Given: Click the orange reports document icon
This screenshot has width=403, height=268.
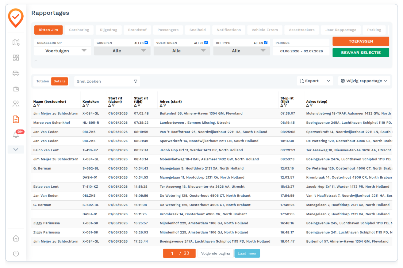Looking at the screenshot, I should coord(16,119).
